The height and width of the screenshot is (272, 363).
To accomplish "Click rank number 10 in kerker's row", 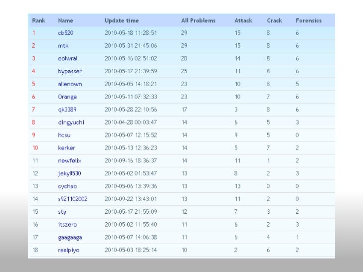I will pyautogui.click(x=35, y=148).
